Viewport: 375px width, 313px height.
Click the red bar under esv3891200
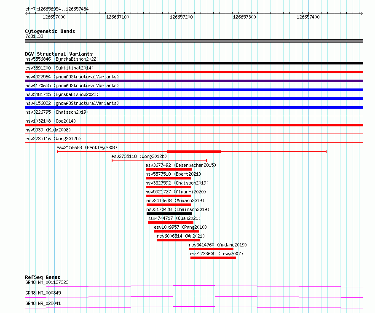[194, 72]
